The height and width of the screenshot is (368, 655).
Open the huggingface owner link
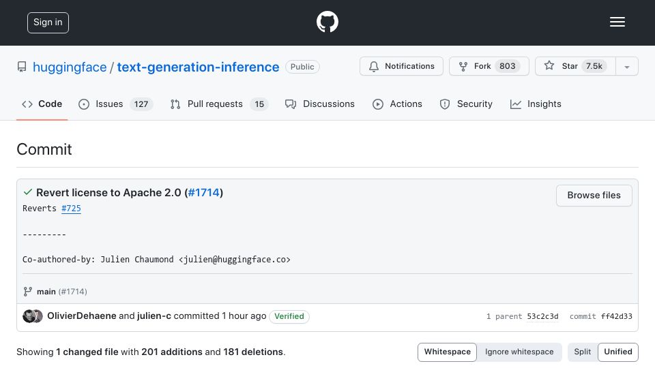click(x=70, y=67)
